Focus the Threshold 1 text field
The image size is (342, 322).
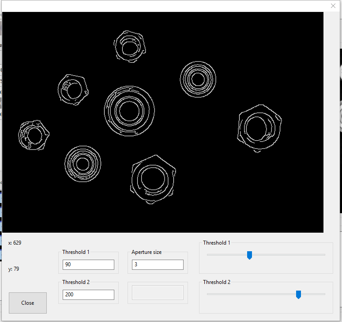[x=88, y=264]
